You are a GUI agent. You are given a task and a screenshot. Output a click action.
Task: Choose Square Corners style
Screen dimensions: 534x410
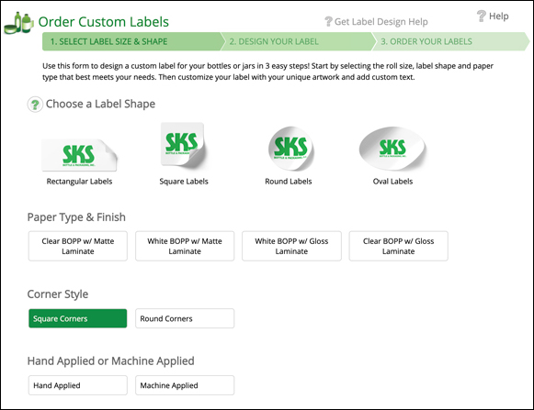(x=78, y=318)
